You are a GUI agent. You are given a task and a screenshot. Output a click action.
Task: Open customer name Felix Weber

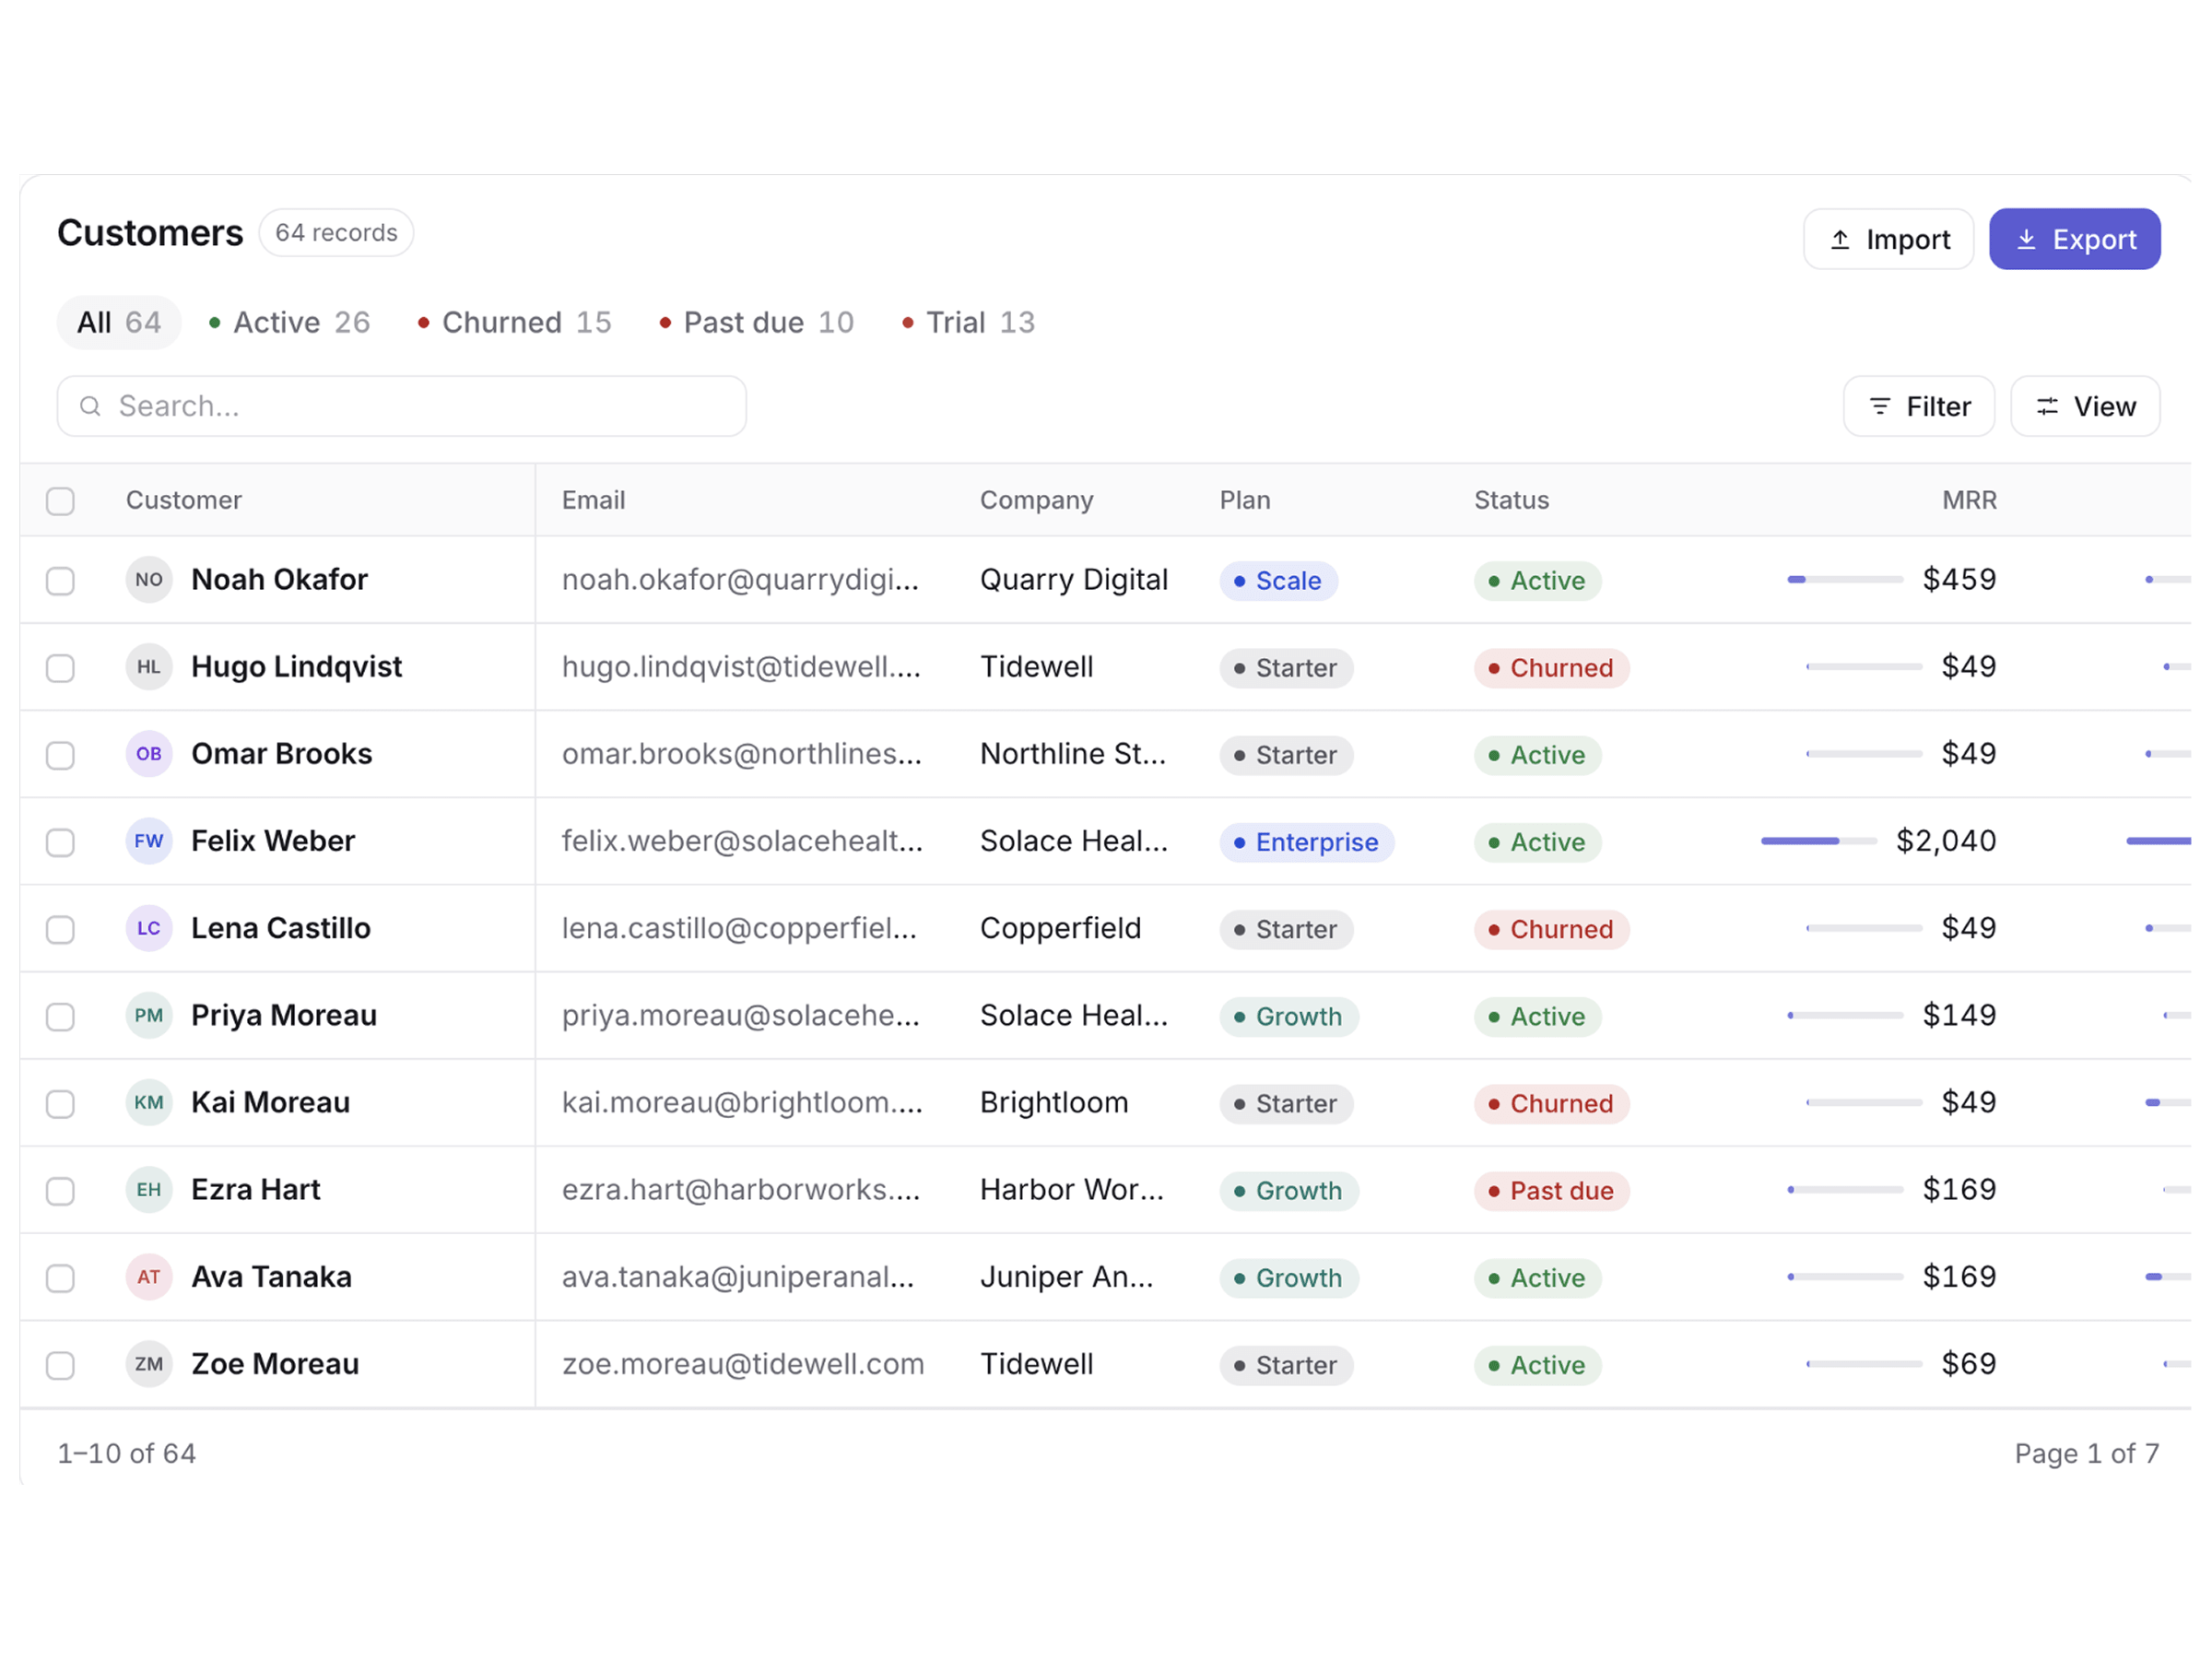click(273, 840)
